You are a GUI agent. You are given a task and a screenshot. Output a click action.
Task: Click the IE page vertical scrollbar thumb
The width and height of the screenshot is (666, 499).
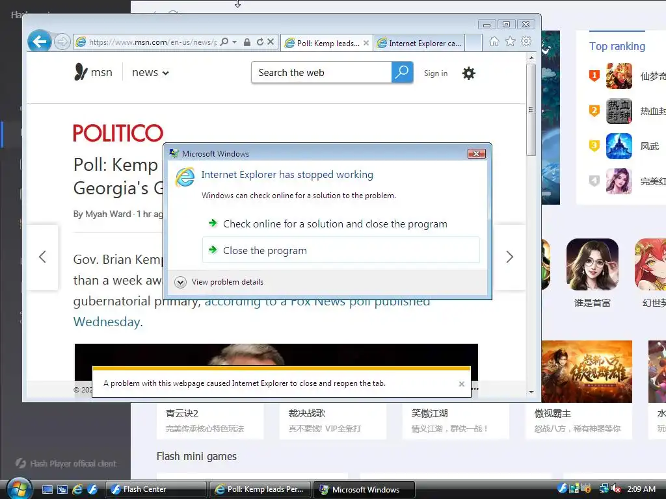point(531,110)
